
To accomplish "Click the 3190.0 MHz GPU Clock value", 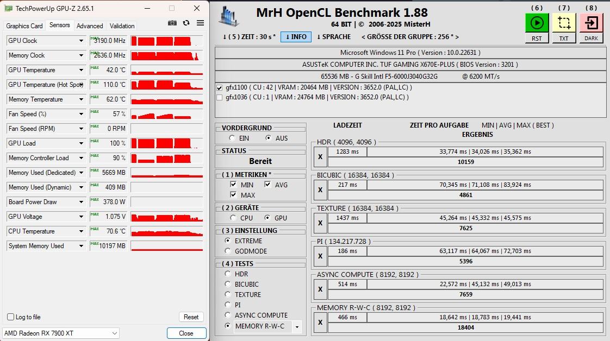I will point(110,41).
